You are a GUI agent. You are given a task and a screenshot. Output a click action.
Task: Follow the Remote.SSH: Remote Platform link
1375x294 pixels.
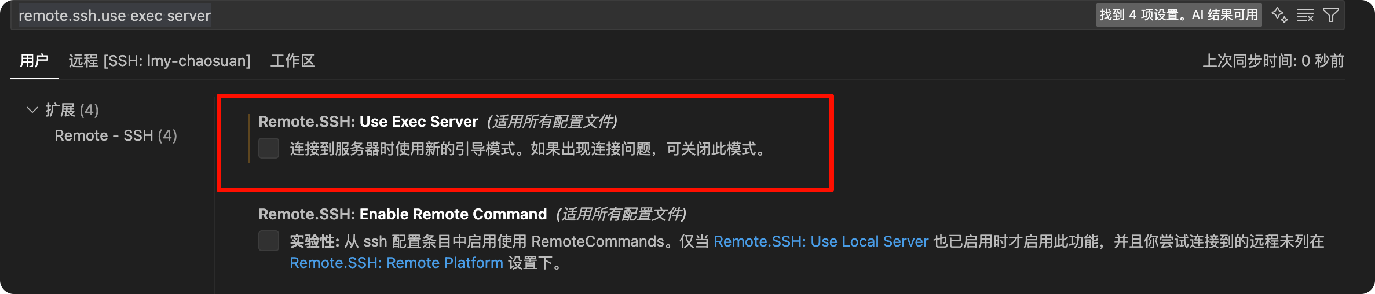[396, 263]
